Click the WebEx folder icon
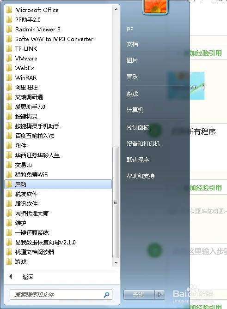 click(9, 68)
